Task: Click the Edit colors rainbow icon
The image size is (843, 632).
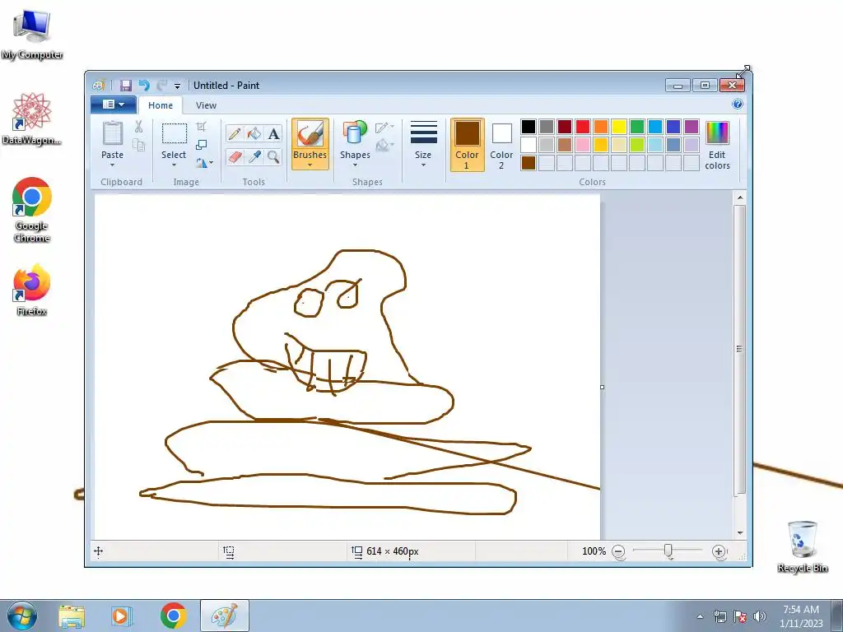Action: [717, 132]
